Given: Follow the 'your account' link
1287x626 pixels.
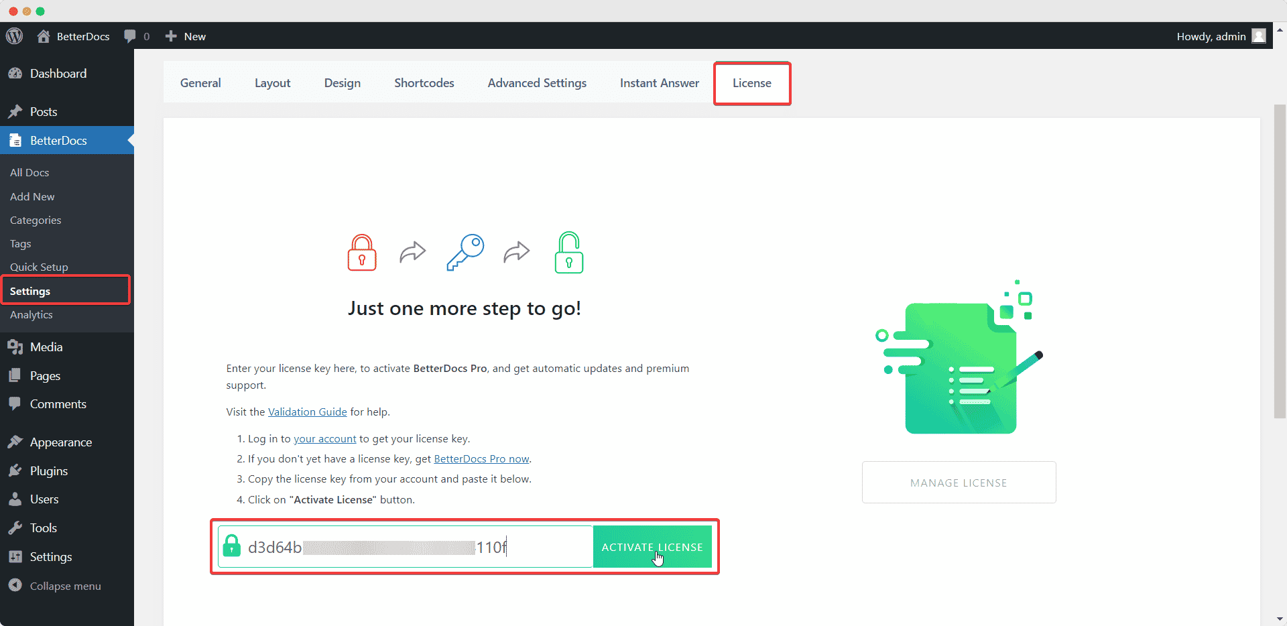Looking at the screenshot, I should 325,439.
